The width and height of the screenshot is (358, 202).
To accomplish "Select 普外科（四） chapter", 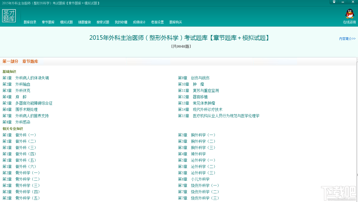I will tap(20, 154).
